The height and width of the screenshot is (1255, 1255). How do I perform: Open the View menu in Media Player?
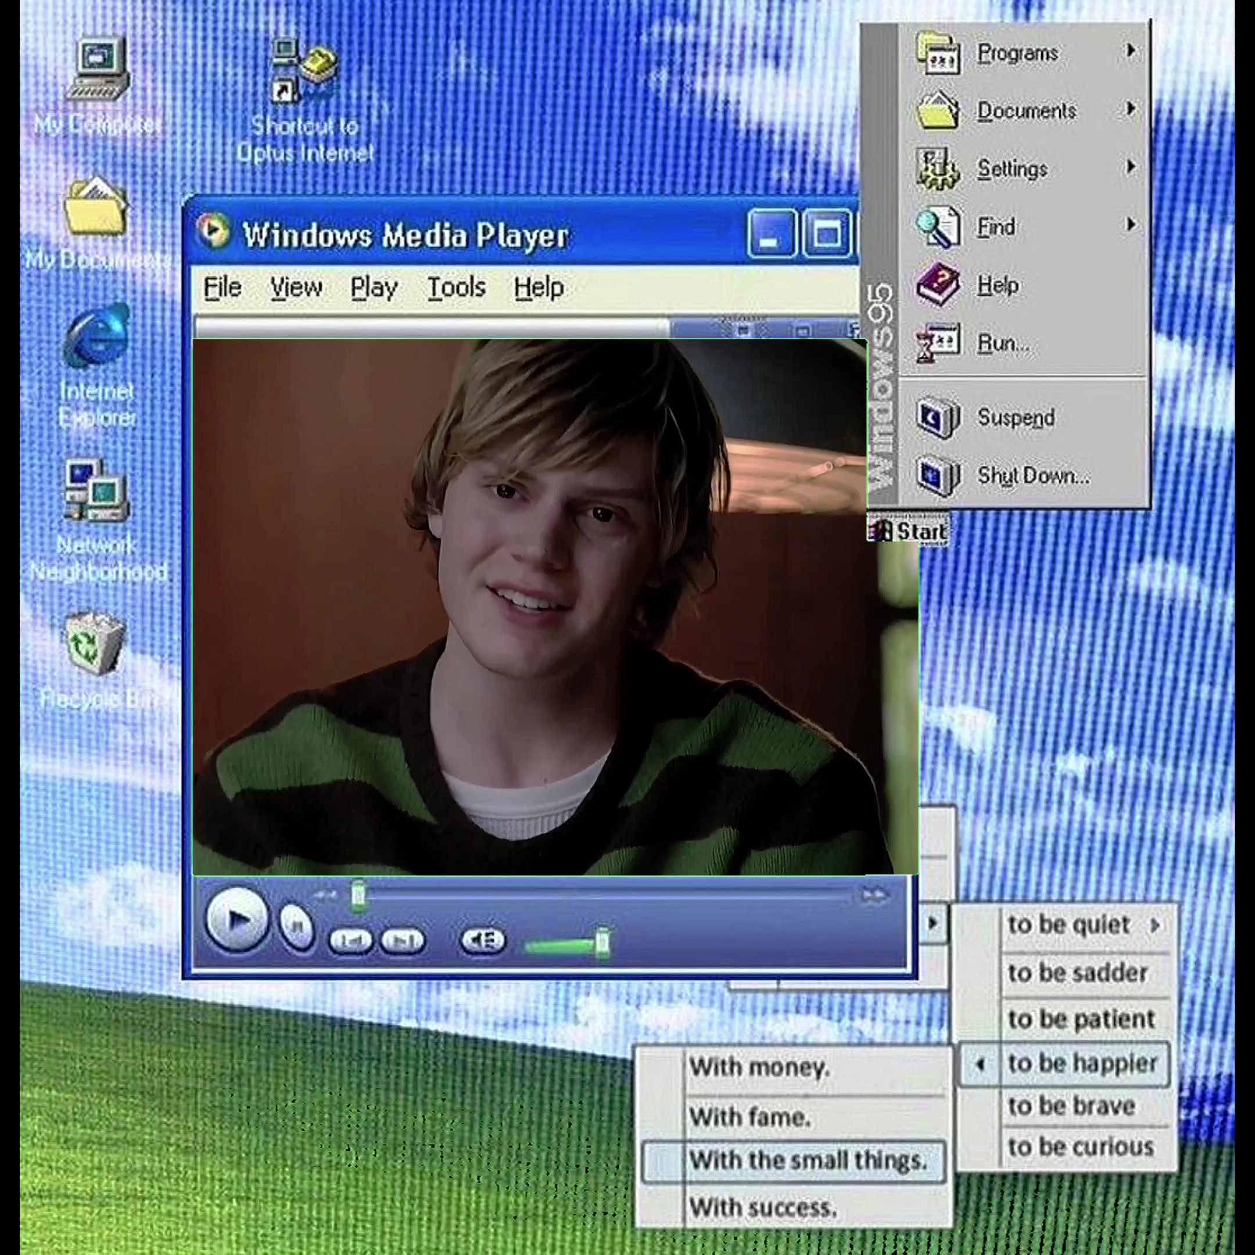point(296,288)
